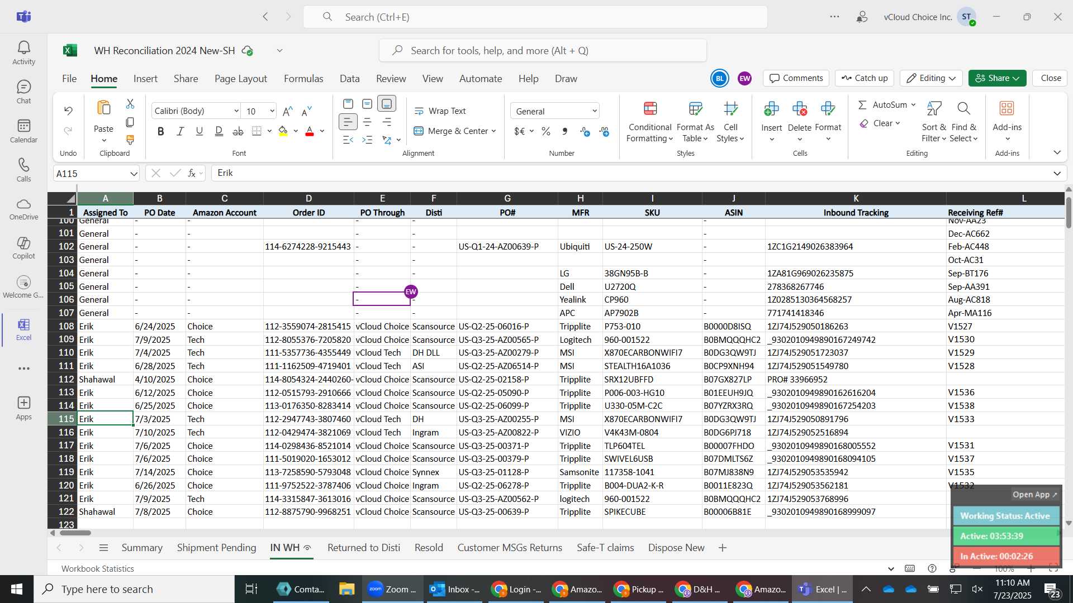This screenshot has height=603, width=1073.
Task: Increase font size icon
Action: click(x=288, y=111)
